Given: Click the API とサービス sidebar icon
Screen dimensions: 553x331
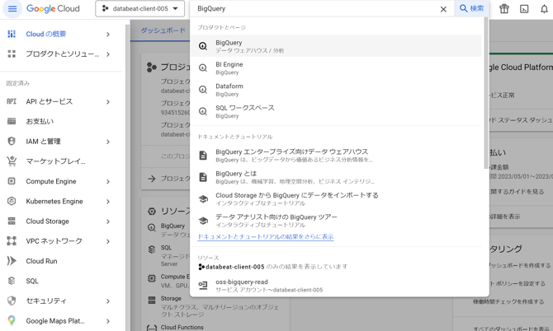Looking at the screenshot, I should 12,101.
